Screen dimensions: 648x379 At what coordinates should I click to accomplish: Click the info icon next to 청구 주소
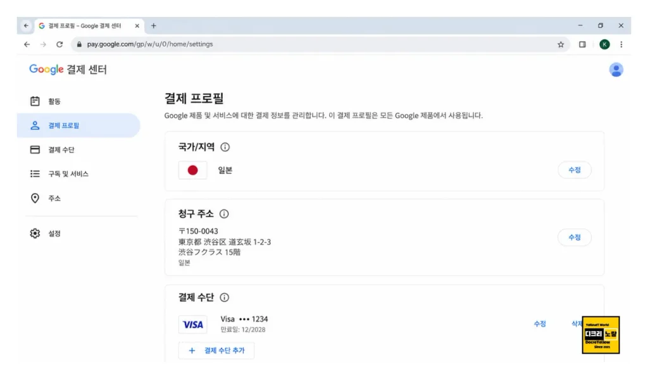[224, 214]
